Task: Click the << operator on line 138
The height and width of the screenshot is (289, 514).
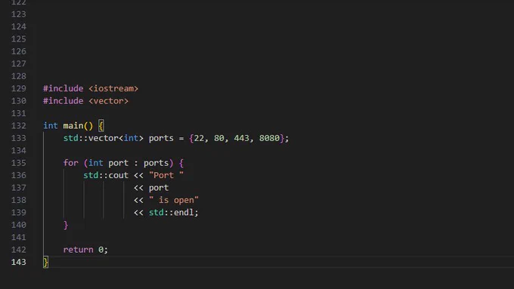Action: (138, 200)
